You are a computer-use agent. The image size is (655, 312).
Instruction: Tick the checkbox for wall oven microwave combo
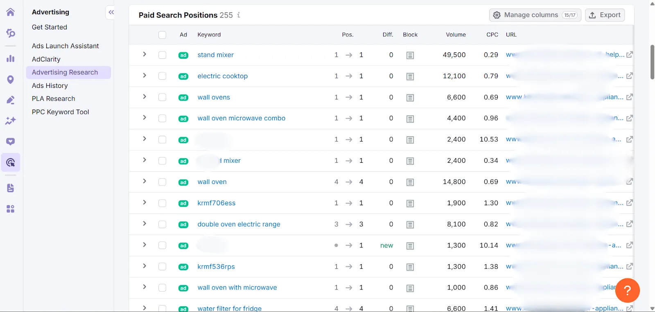[163, 119]
